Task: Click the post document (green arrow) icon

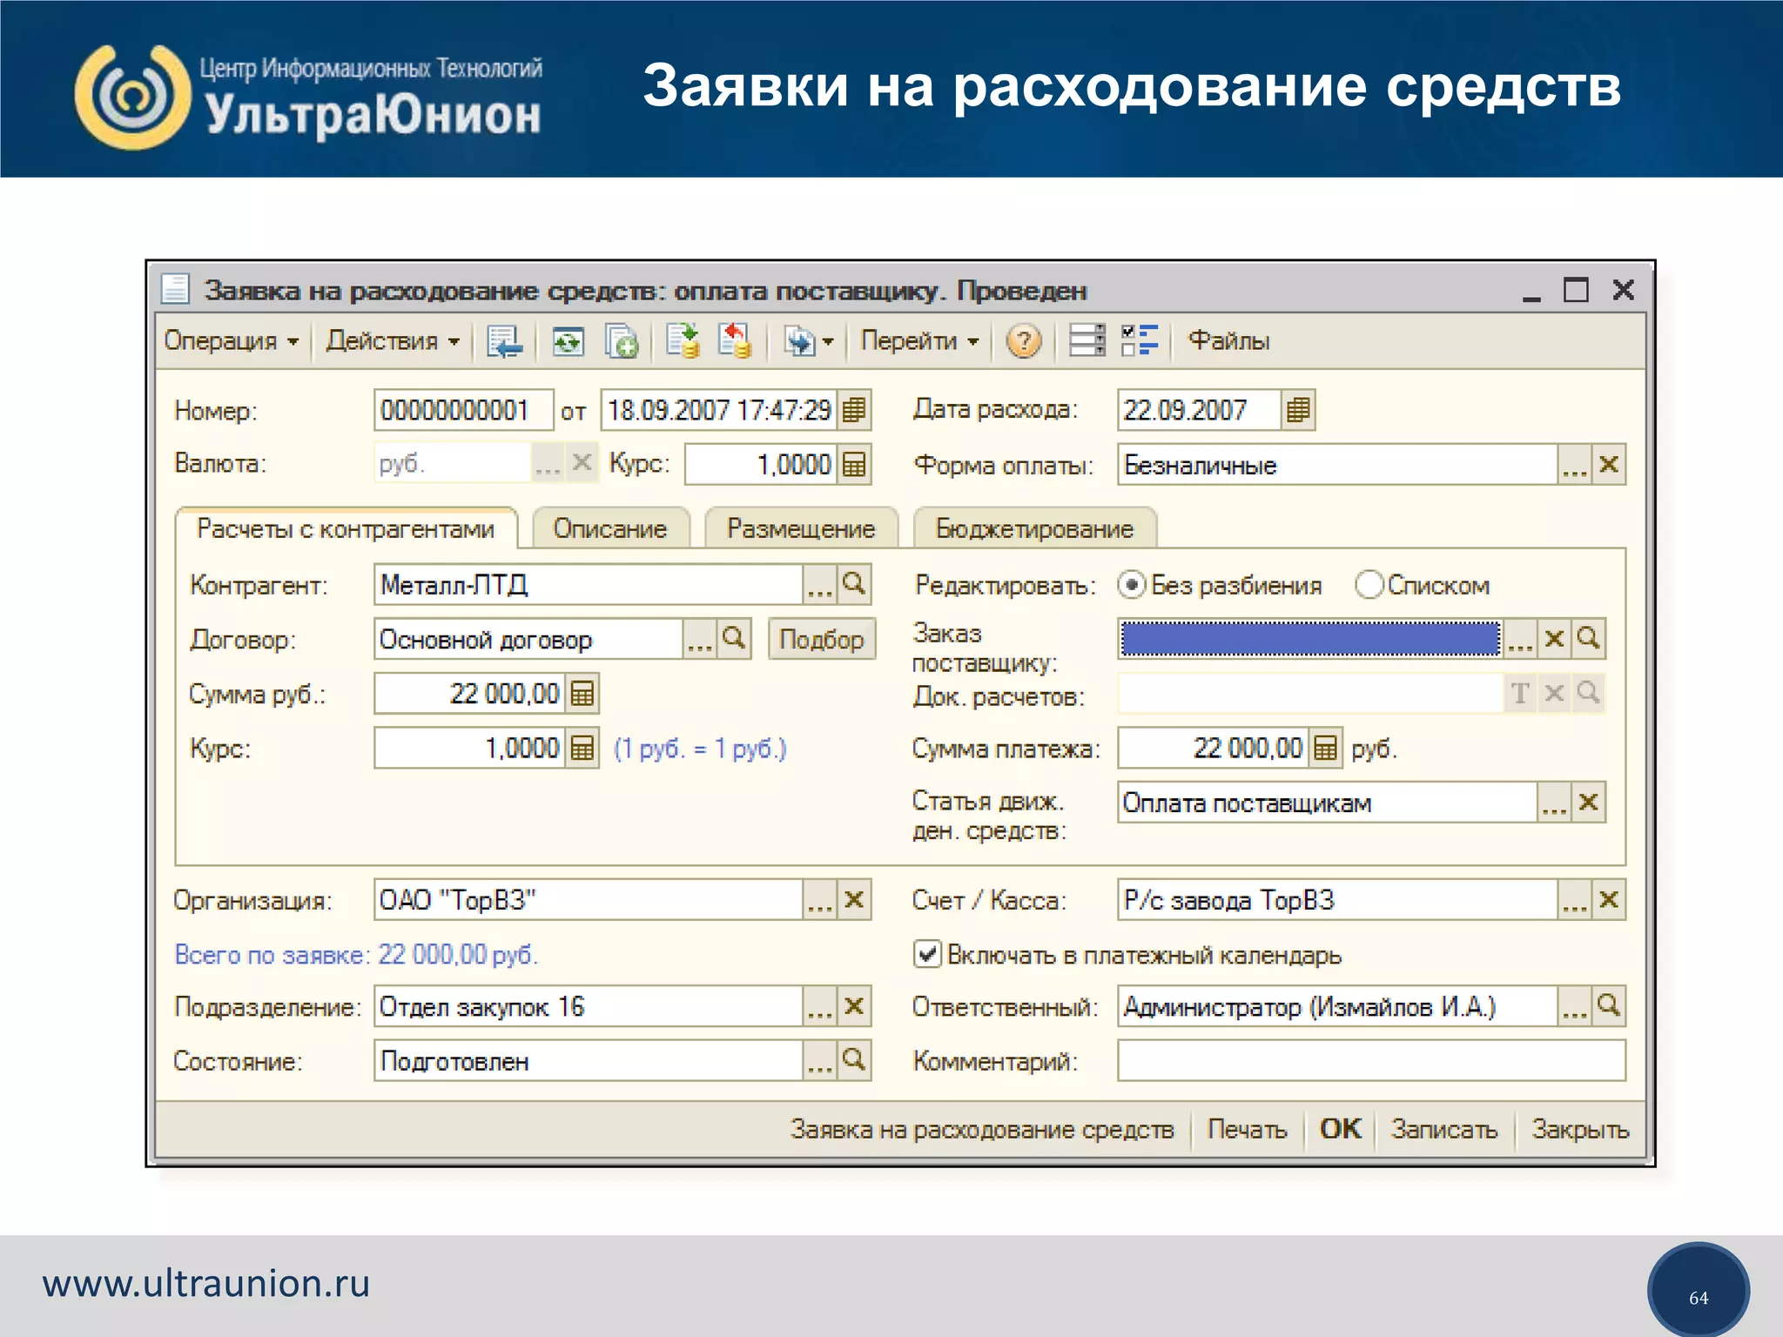Action: point(683,340)
